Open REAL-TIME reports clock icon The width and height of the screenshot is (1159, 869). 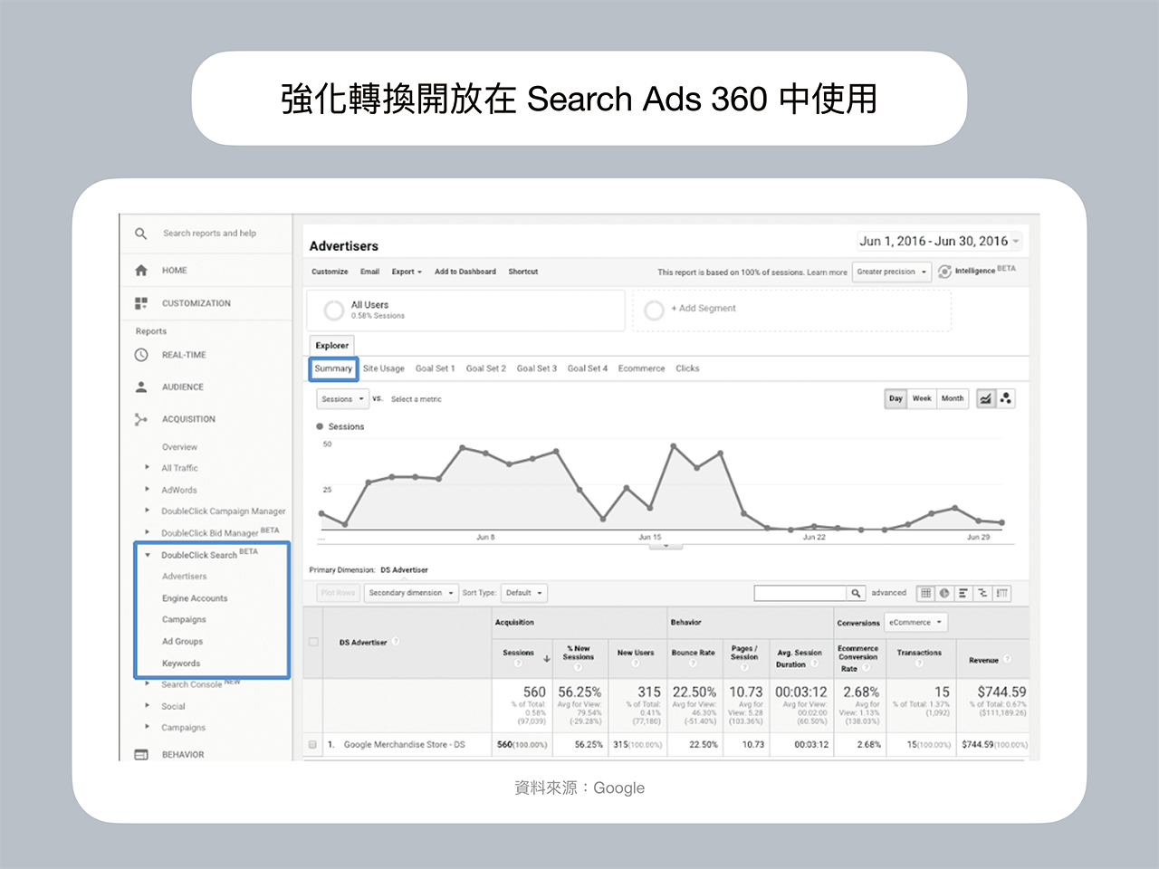pos(140,355)
